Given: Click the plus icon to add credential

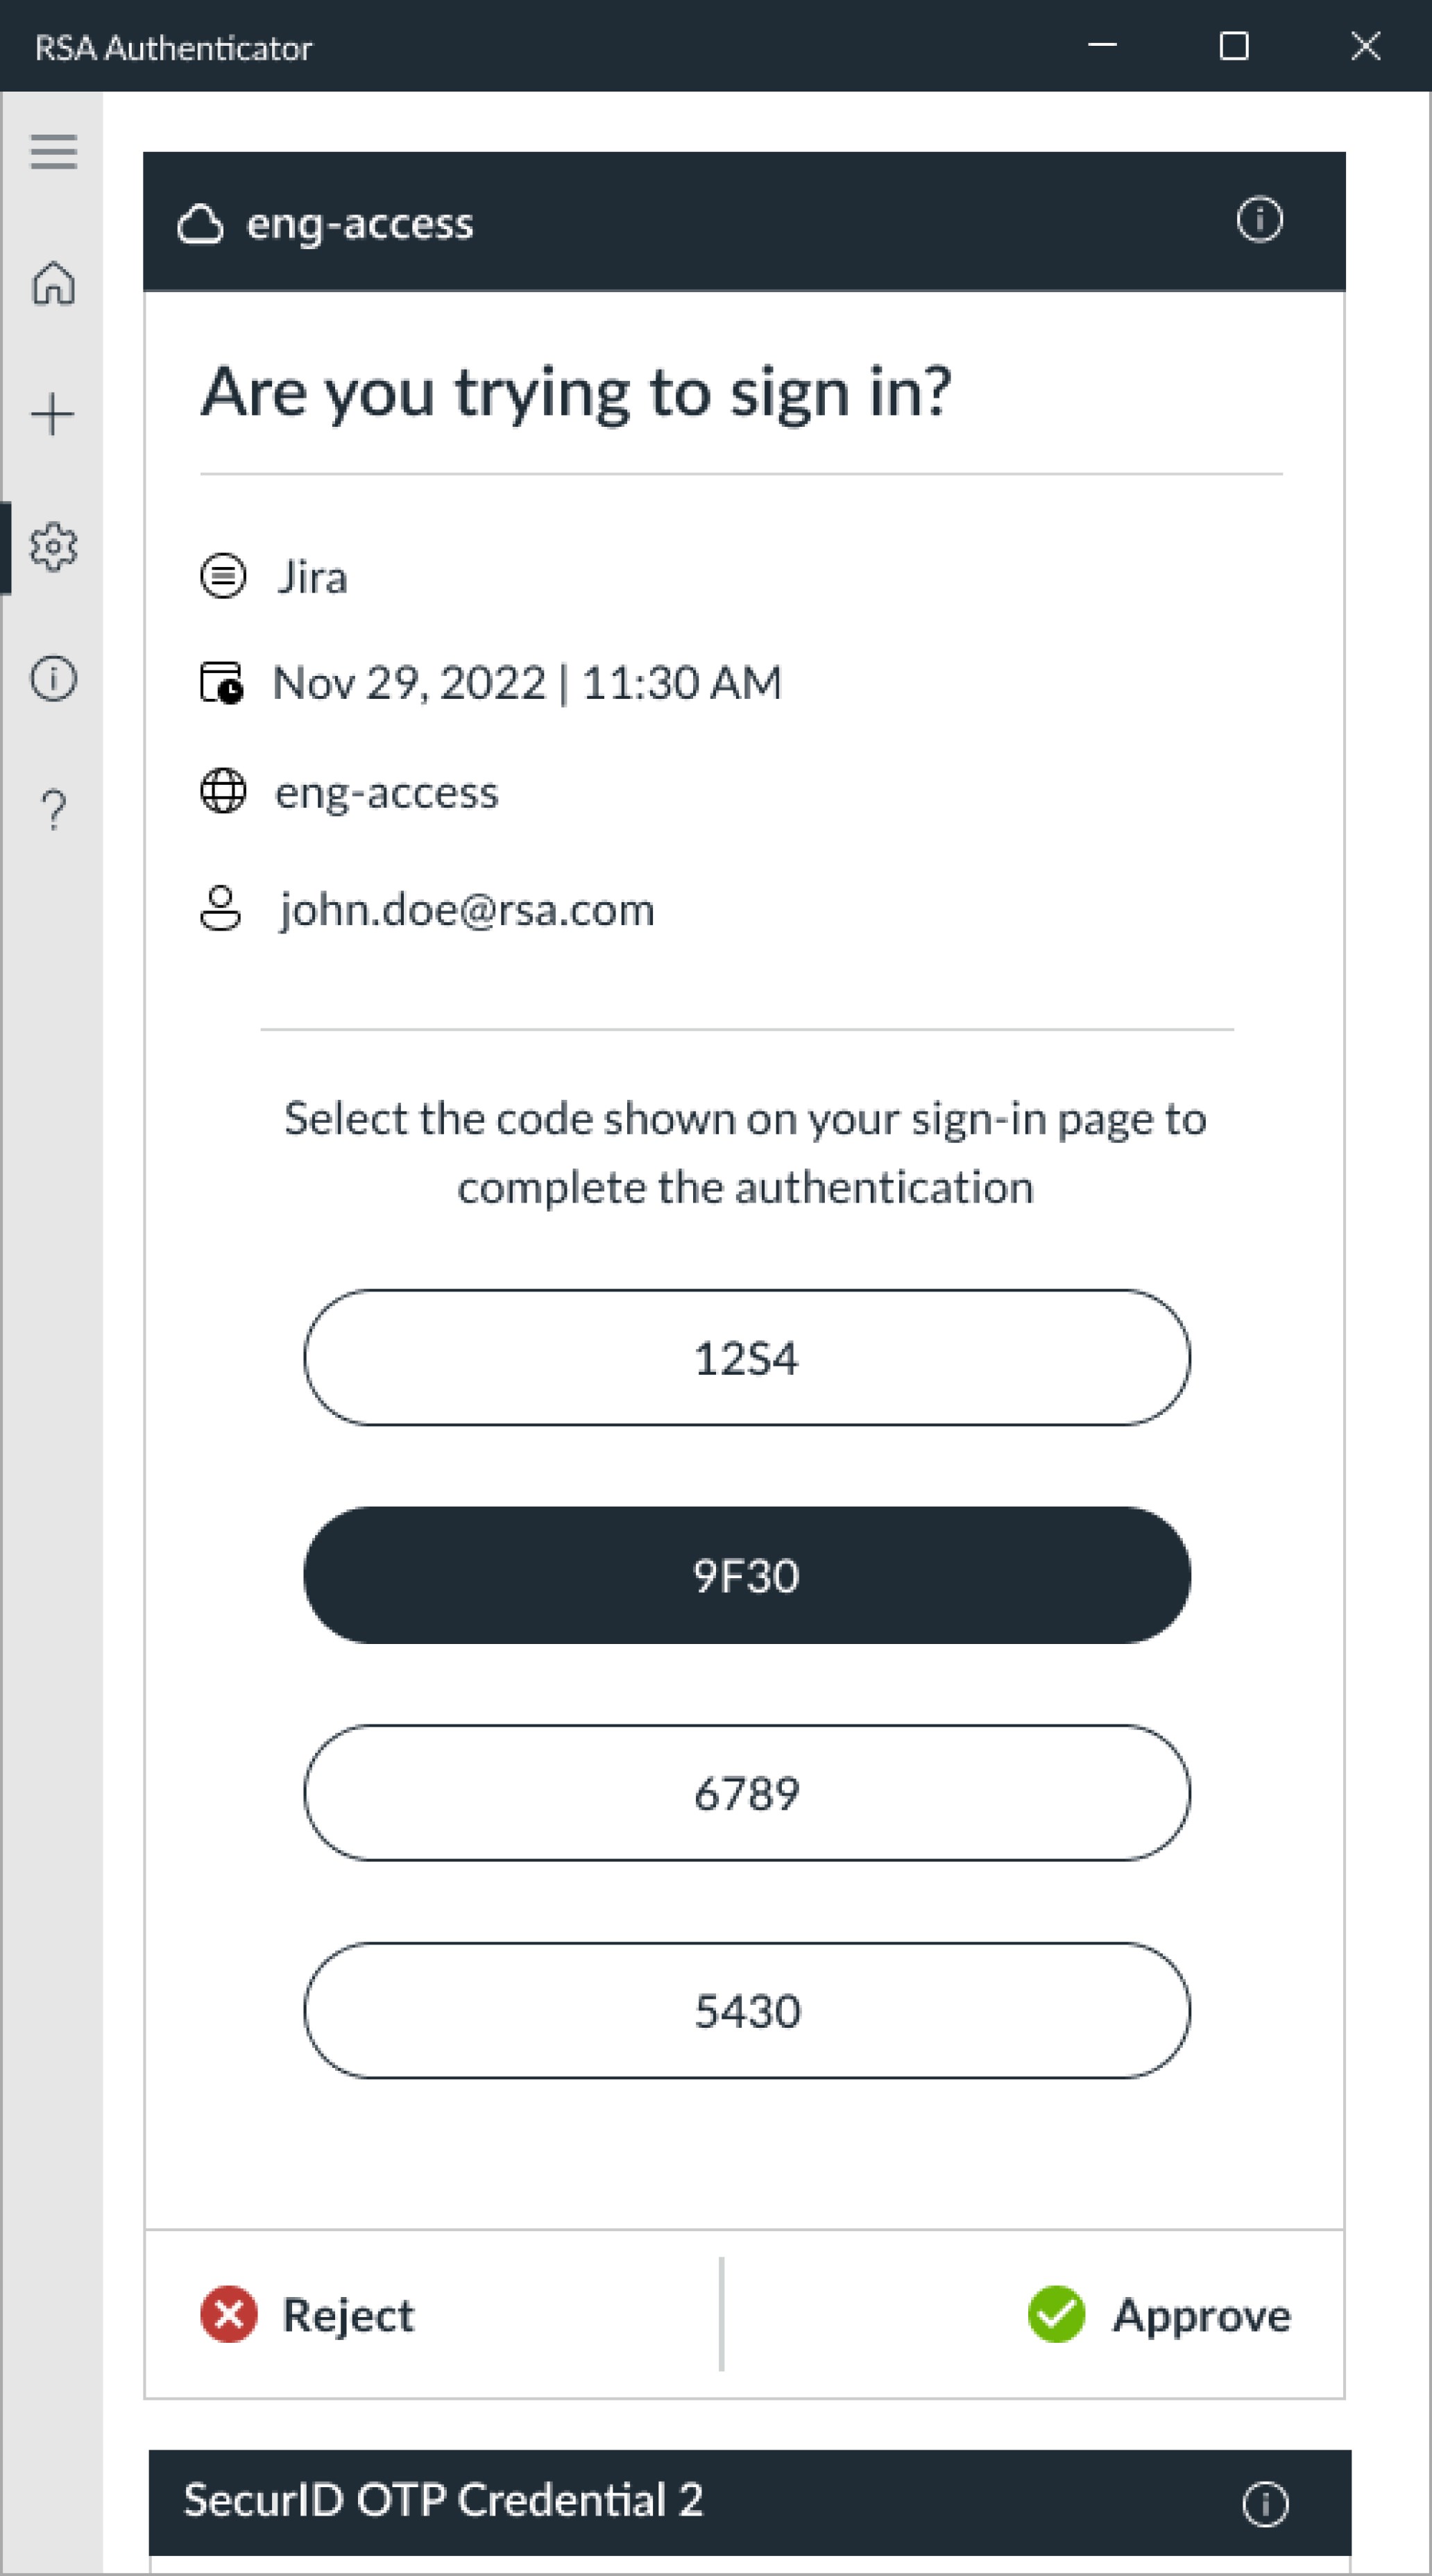Looking at the screenshot, I should [53, 414].
